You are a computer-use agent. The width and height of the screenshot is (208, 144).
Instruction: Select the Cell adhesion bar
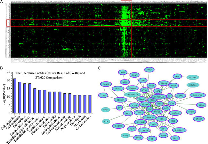tap(20, 98)
